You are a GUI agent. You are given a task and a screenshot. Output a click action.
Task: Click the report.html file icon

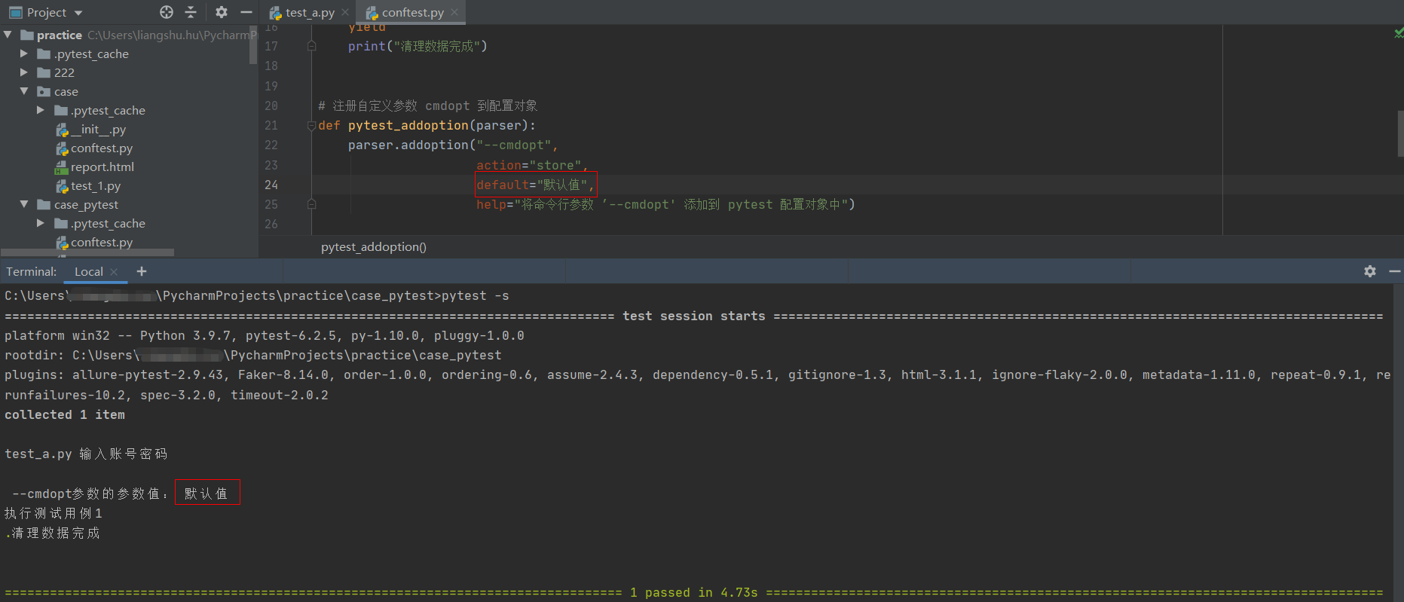pos(62,167)
